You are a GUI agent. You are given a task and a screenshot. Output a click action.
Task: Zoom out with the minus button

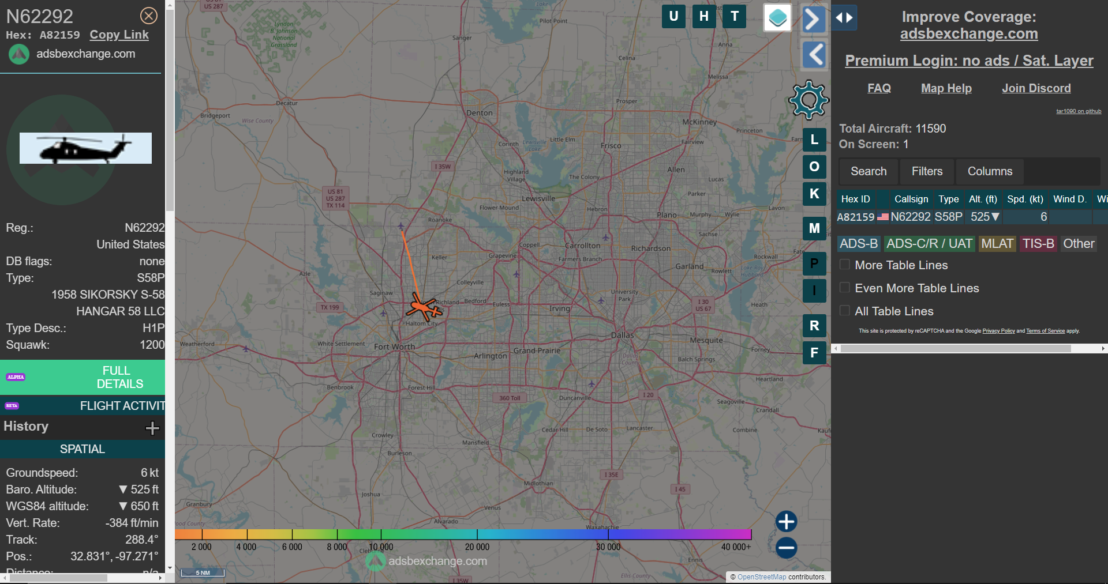pos(786,548)
